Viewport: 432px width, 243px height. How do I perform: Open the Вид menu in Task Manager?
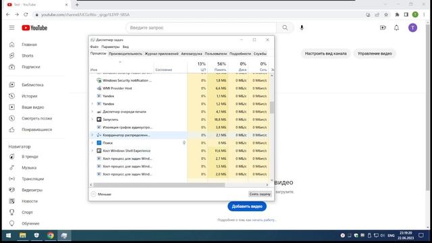coord(126,47)
